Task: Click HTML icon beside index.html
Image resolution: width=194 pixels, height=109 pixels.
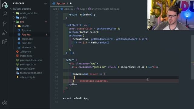Action: click(x=18, y=56)
